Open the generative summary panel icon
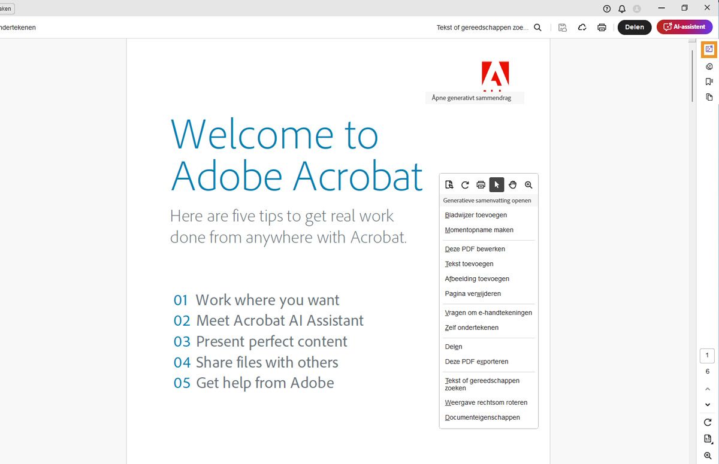This screenshot has height=464, width=719. point(709,49)
